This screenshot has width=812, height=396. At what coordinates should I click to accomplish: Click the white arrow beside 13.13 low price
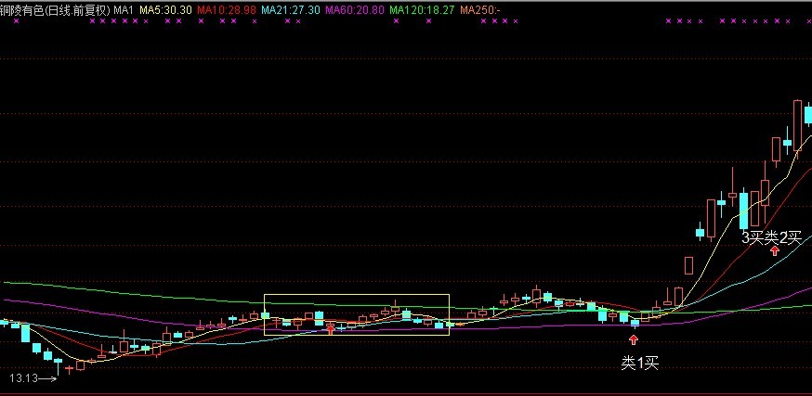49,378
